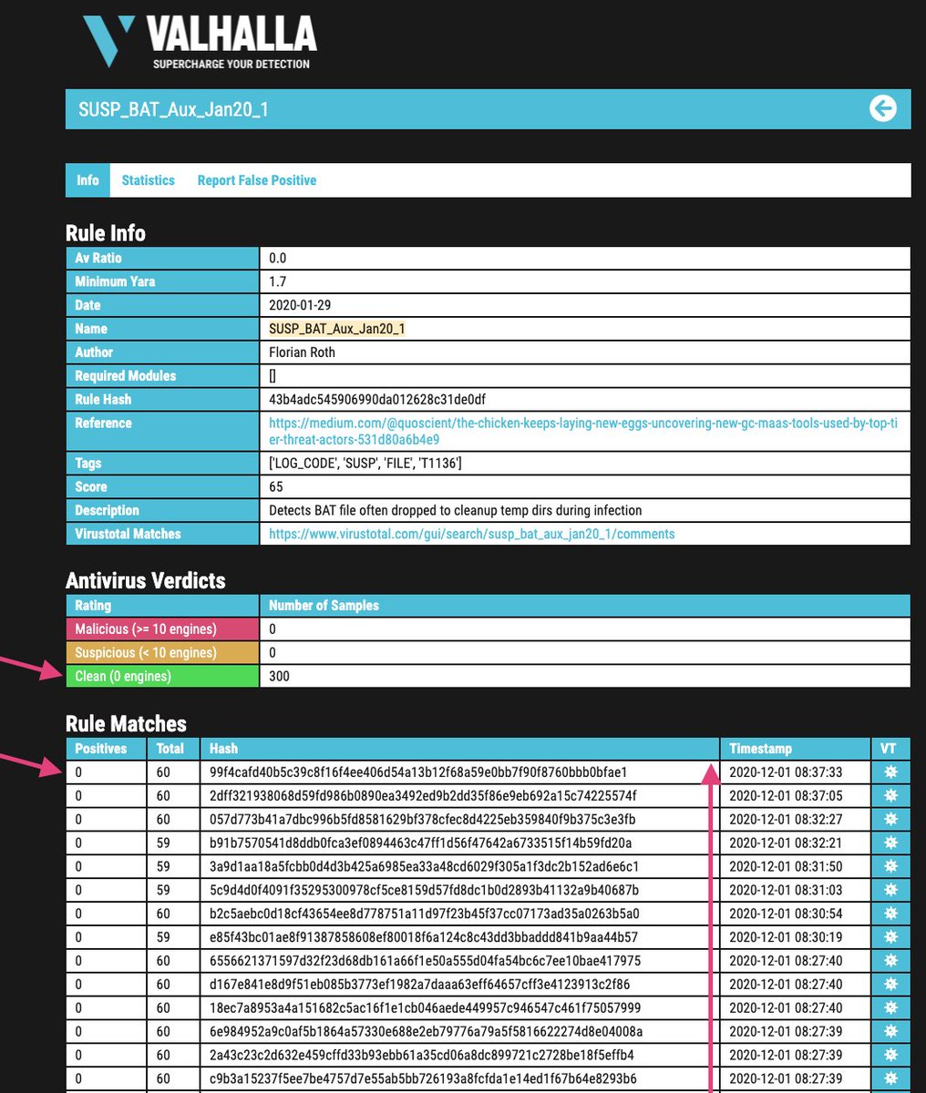This screenshot has height=1093, width=926.
Task: Click the Timestamp column header
Action: tap(795, 749)
